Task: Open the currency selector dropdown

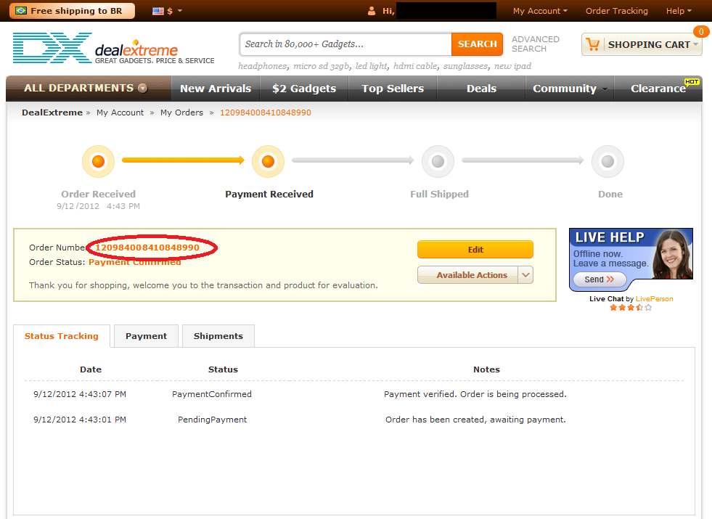Action: point(167,11)
